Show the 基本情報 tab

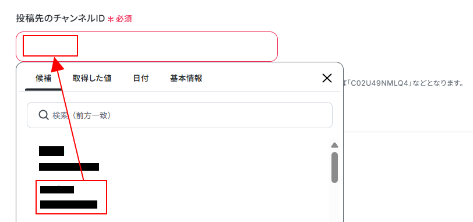186,79
